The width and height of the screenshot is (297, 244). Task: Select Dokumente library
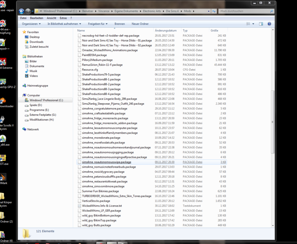pos(37,66)
